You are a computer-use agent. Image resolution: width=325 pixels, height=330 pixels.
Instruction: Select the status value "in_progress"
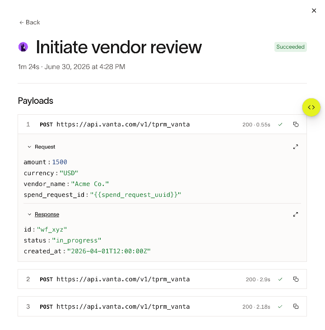click(77, 240)
